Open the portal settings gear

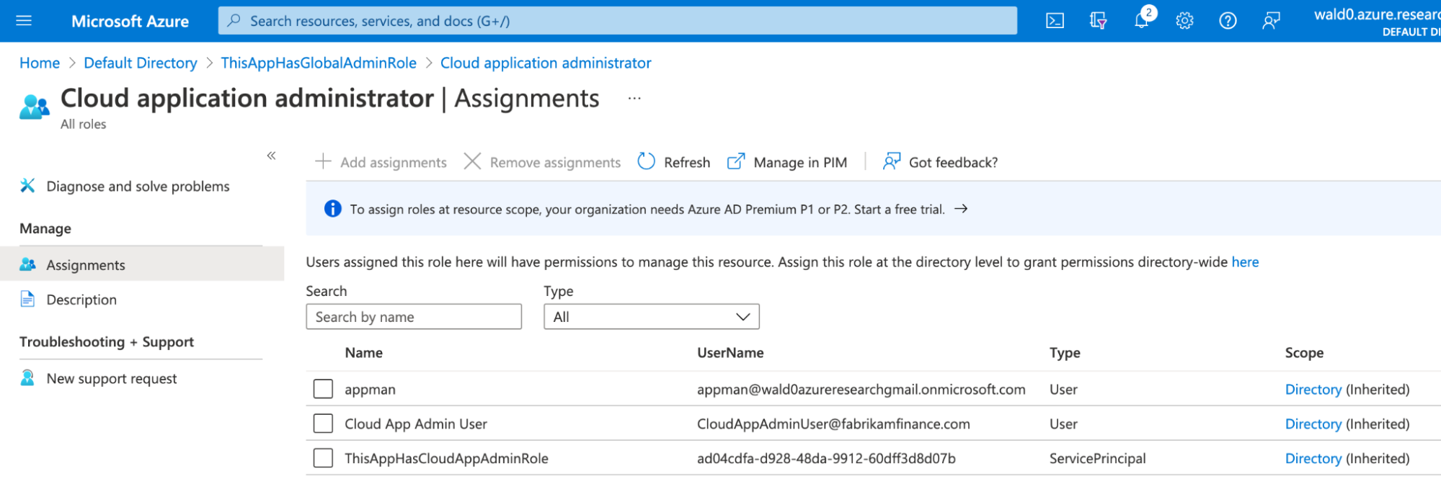1184,21
